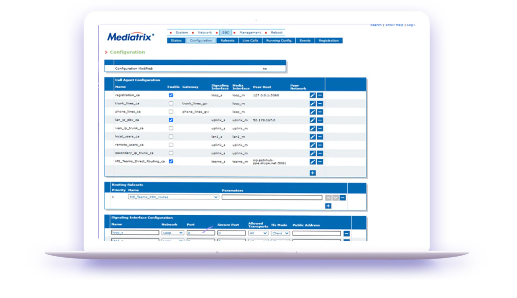Uncheck the lan_ip_pbx_ca enable box

[171, 120]
